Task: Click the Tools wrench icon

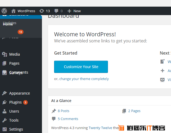Action: pyautogui.click(x=4, y=120)
